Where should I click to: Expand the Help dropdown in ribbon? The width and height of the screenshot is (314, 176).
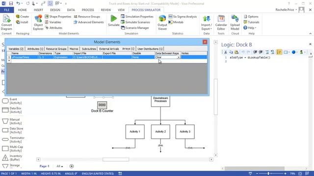250,28
